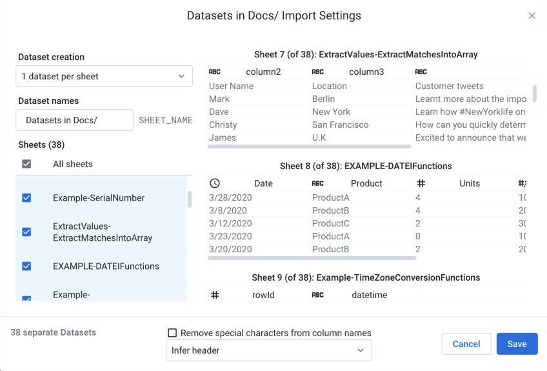547x371 pixels.
Task: Click the ABC type icon for column2
Action: (215, 72)
